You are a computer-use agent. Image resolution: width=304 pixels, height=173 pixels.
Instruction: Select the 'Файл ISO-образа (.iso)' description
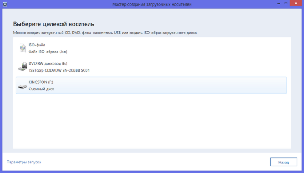click(x=48, y=52)
